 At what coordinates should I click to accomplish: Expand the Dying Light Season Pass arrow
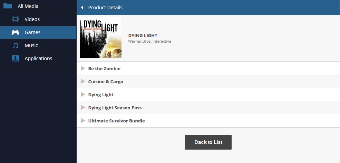tap(83, 108)
